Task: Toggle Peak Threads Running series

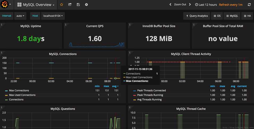Action: (150, 95)
